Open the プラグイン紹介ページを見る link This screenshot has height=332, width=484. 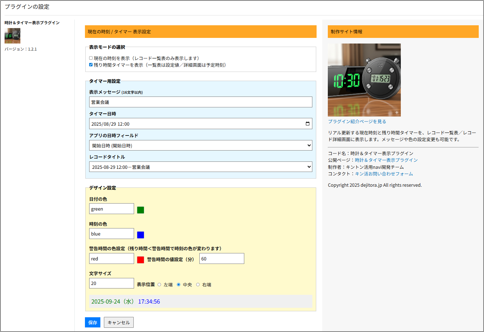click(357, 121)
